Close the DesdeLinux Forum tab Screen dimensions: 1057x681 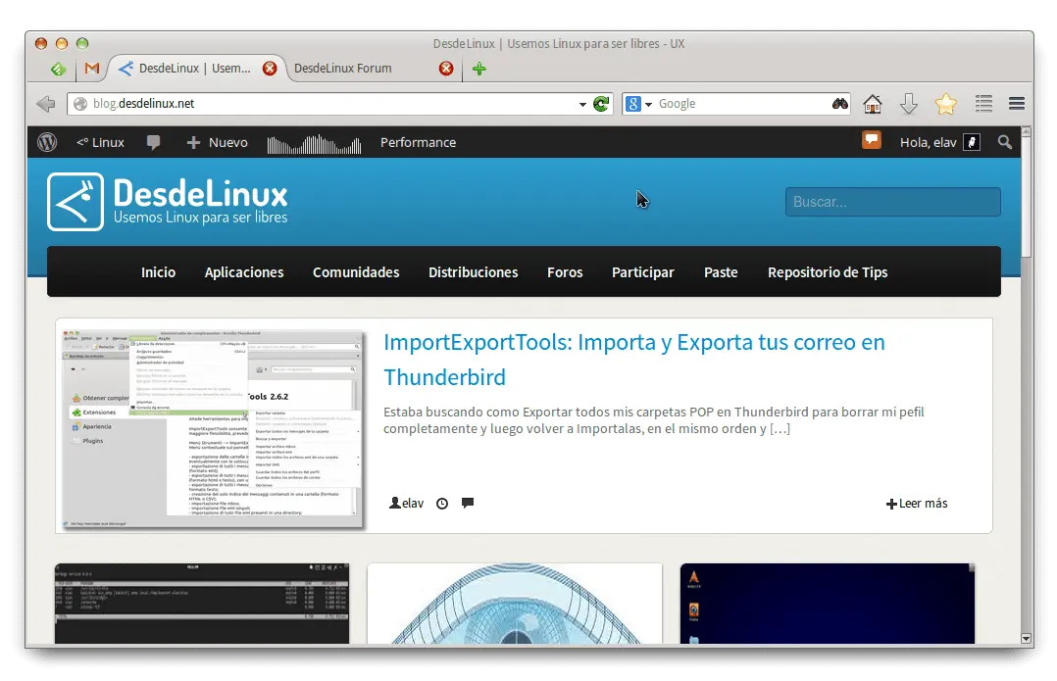pos(446,68)
